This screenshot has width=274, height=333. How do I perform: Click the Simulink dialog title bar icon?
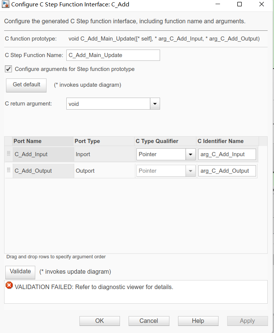tap(6, 4)
